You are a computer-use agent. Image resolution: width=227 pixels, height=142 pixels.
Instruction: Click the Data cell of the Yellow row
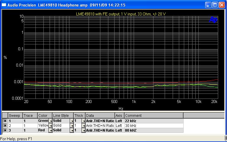click(x=100, y=126)
